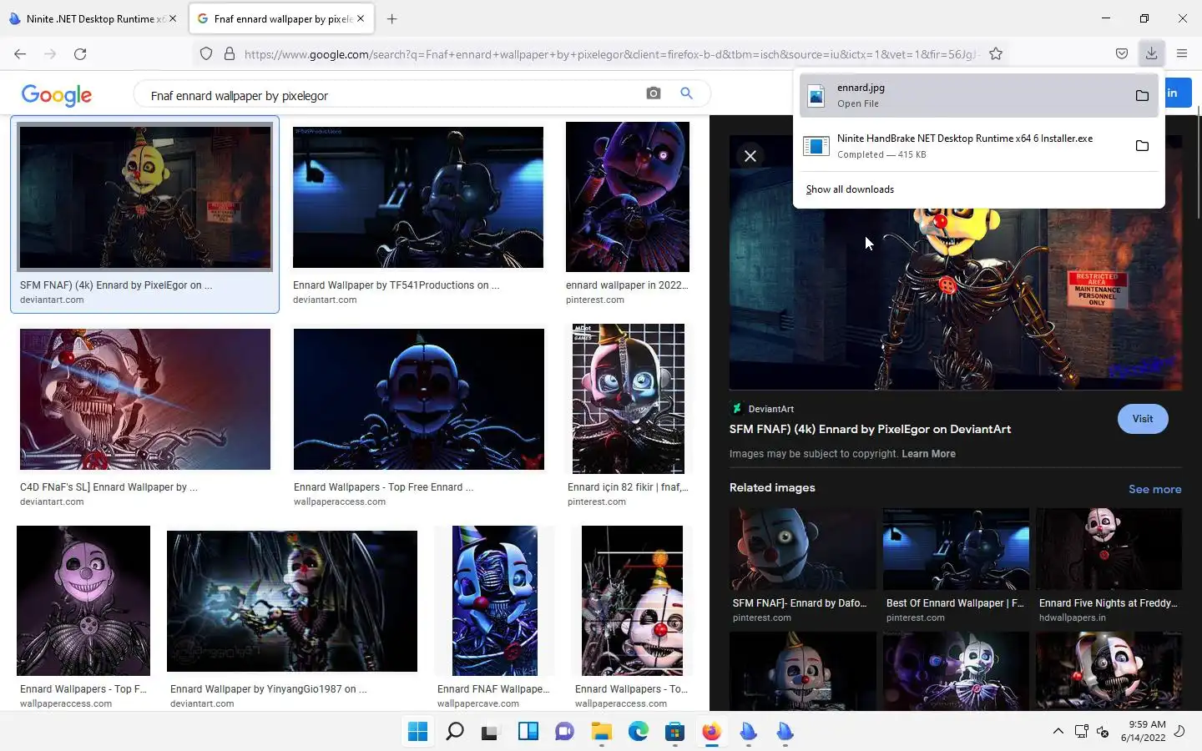Close the image preview panel
The height and width of the screenshot is (751, 1202).
[750, 156]
